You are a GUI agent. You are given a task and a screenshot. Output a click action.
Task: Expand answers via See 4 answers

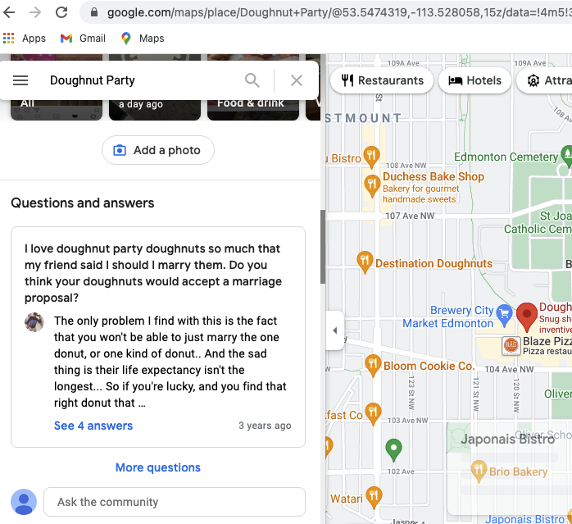[x=93, y=426]
